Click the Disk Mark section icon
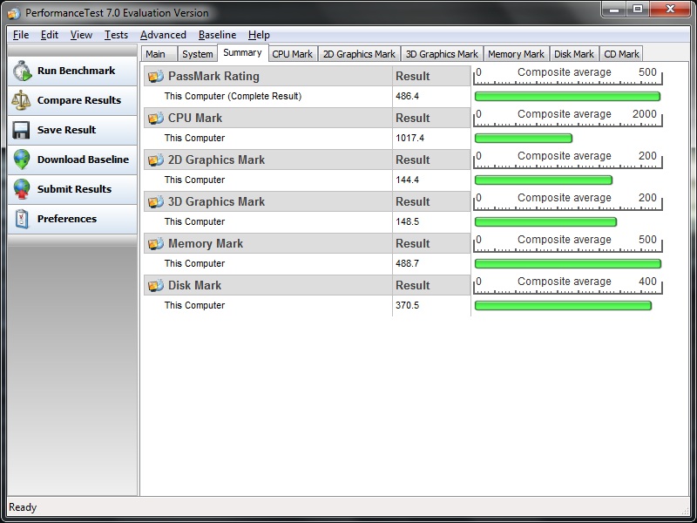697x523 pixels. (156, 286)
